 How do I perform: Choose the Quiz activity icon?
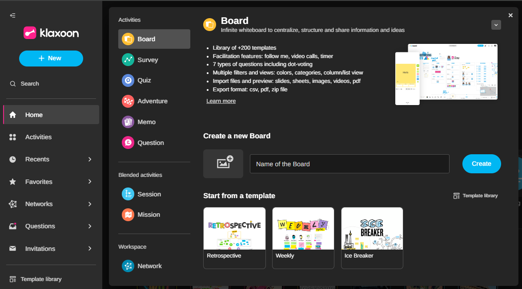(x=128, y=81)
